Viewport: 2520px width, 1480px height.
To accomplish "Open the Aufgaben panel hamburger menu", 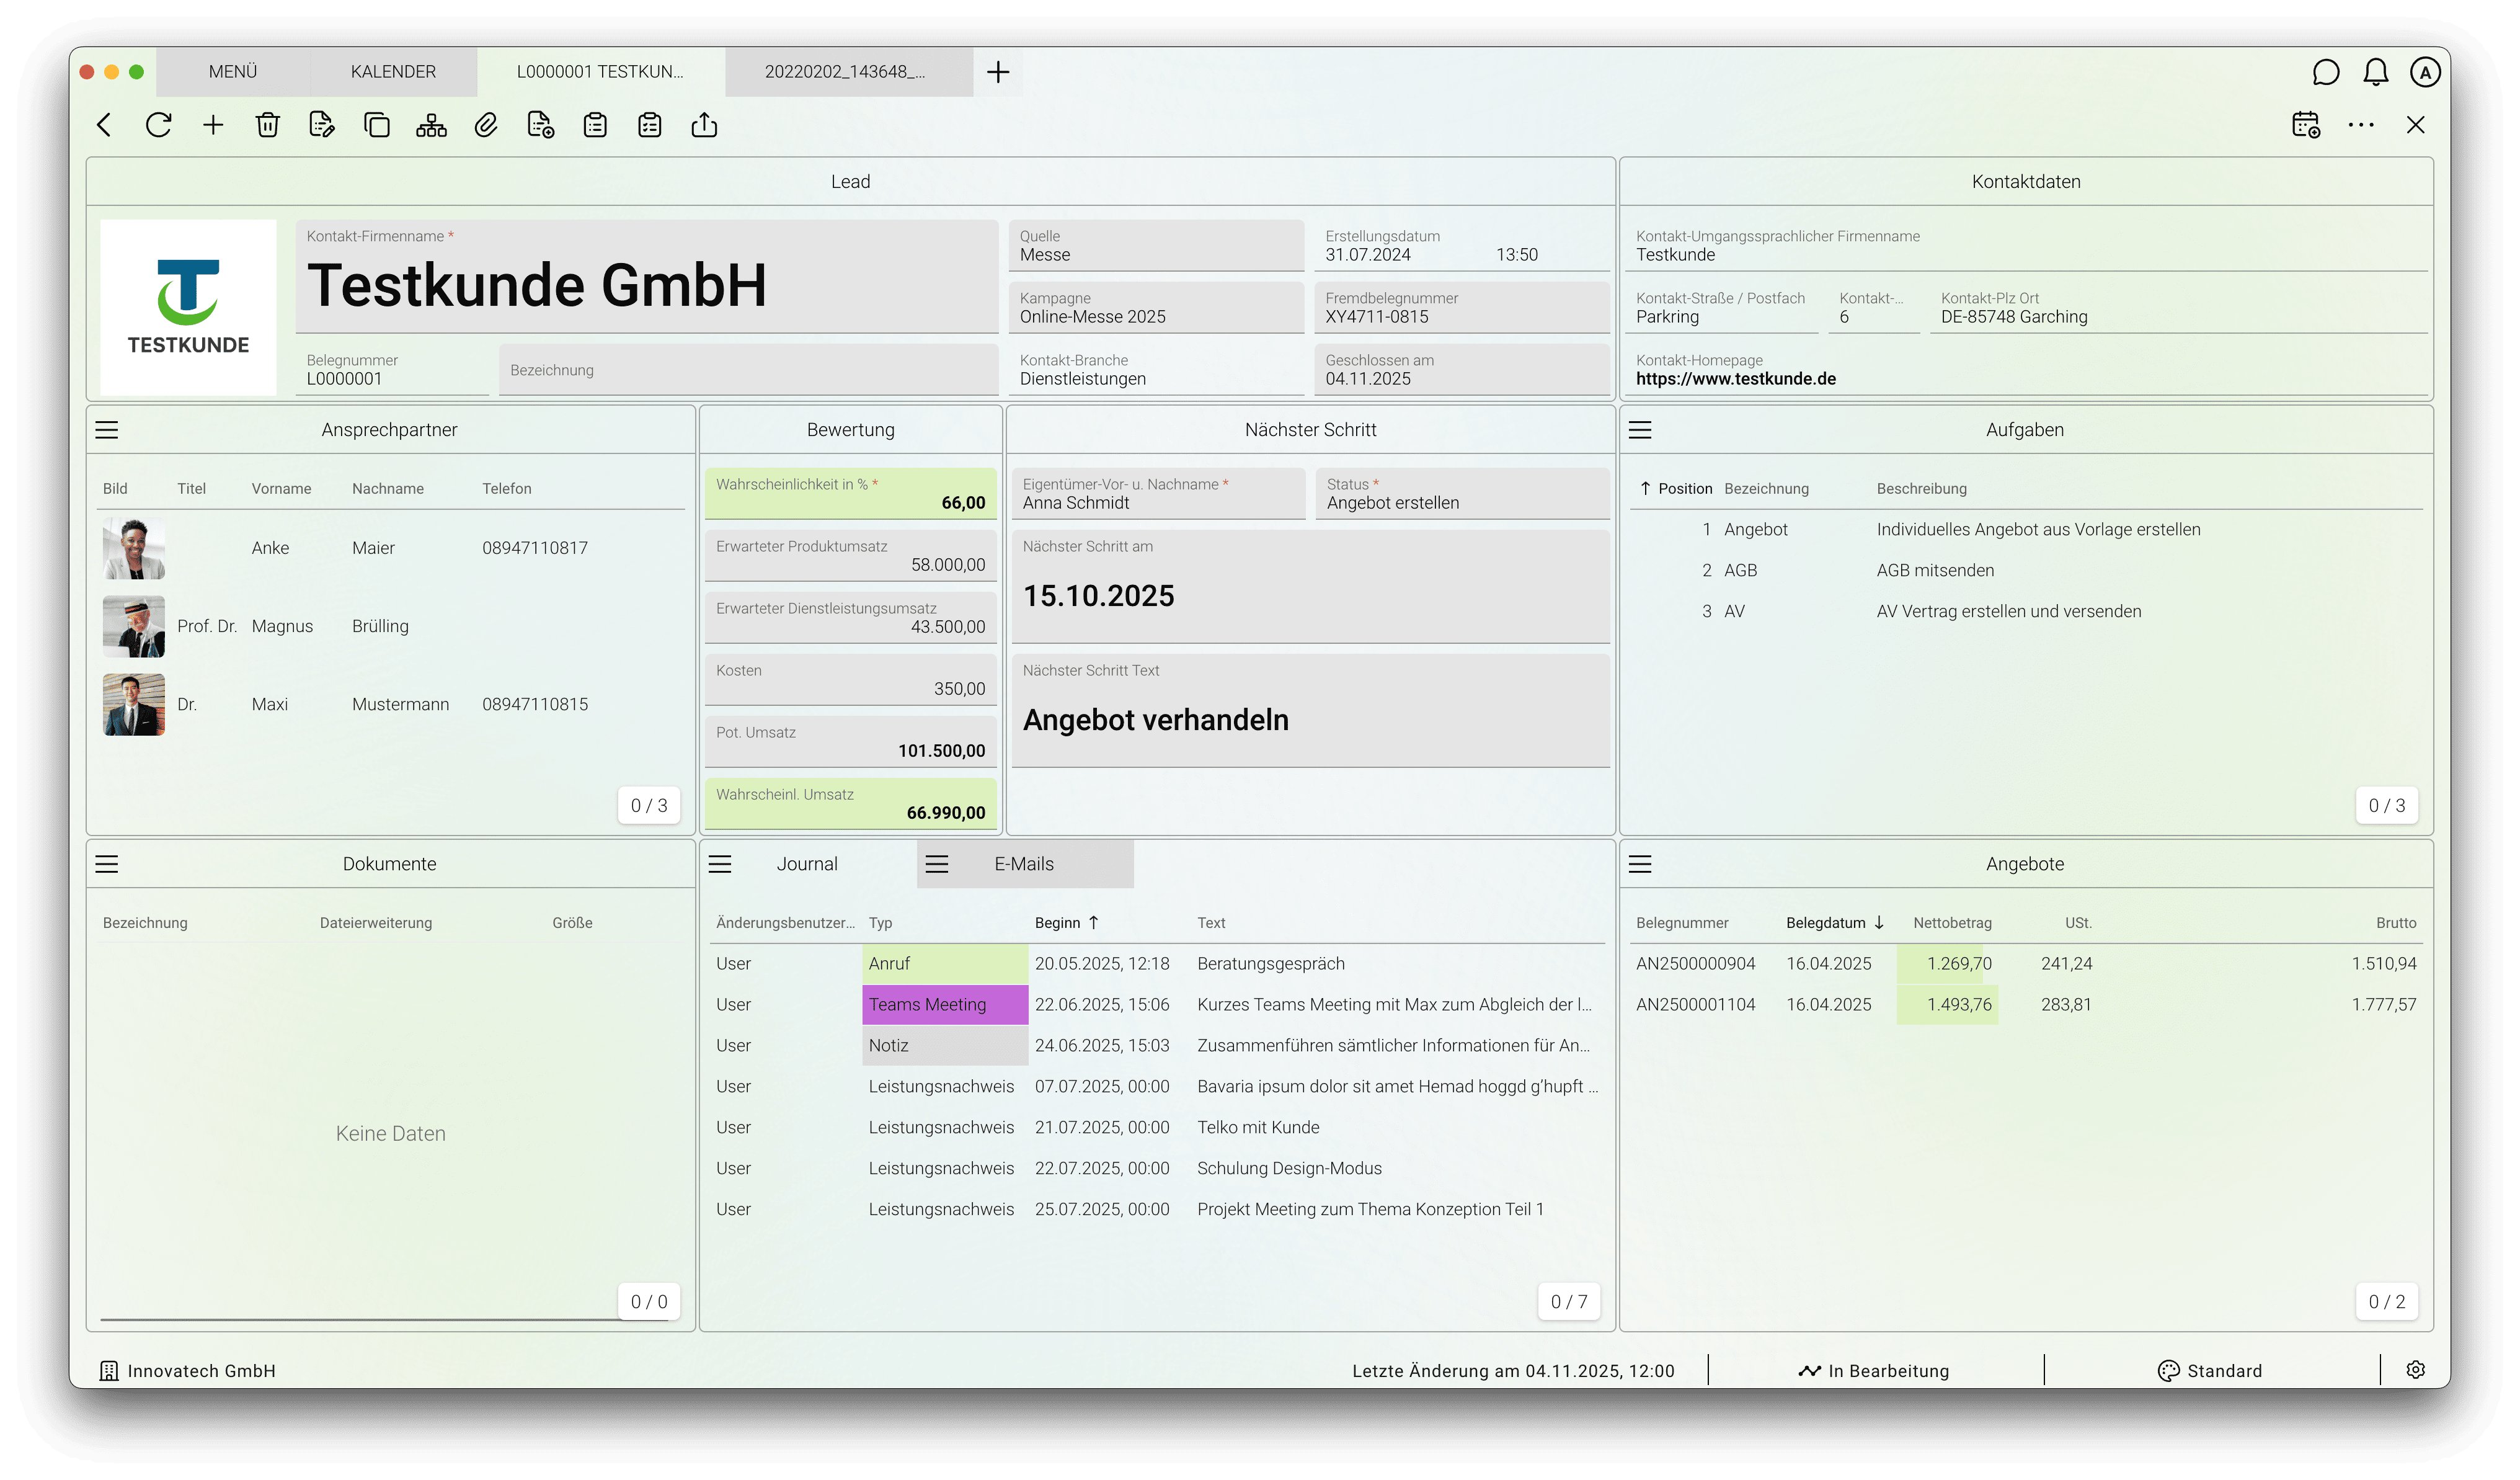I will click(x=1640, y=430).
